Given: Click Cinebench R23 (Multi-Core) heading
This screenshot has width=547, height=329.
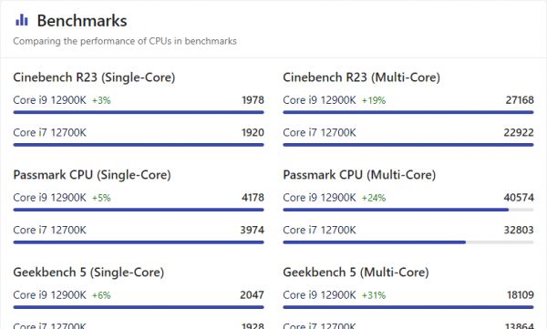Looking at the screenshot, I should tap(361, 77).
